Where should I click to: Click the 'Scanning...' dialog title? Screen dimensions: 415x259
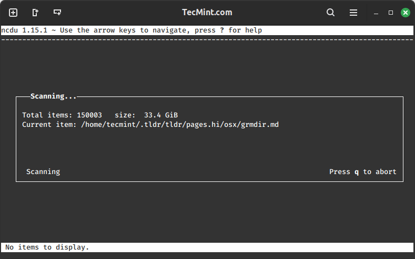[54, 96]
